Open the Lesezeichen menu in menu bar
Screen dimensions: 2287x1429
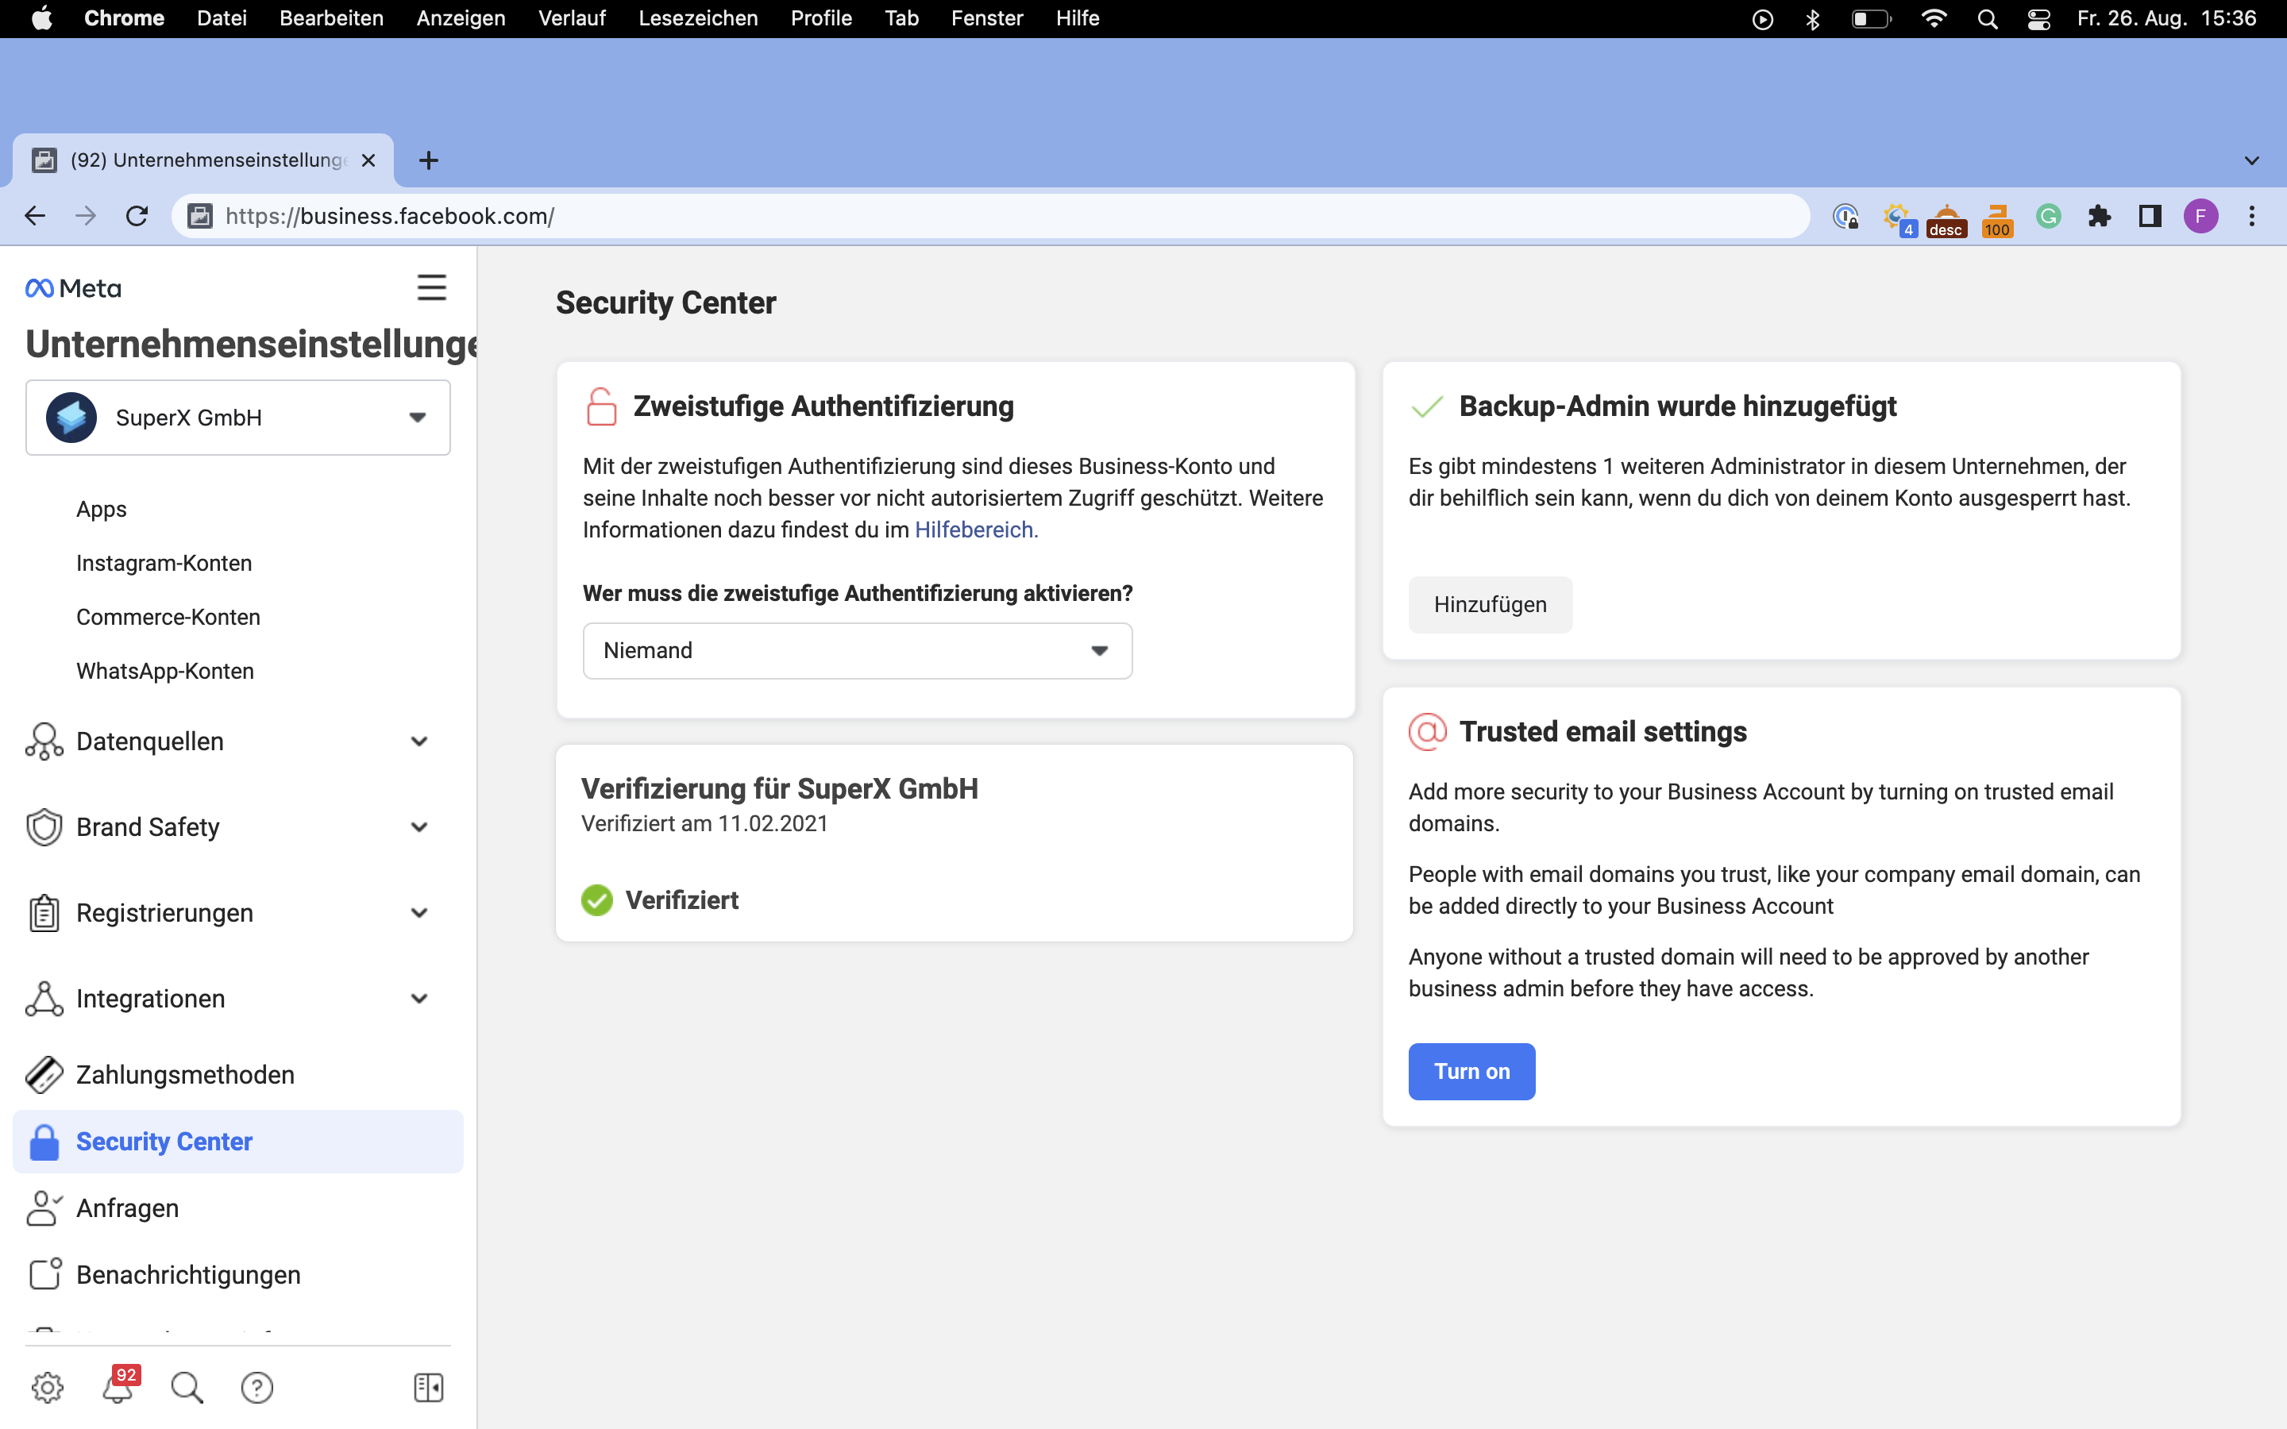pos(697,18)
